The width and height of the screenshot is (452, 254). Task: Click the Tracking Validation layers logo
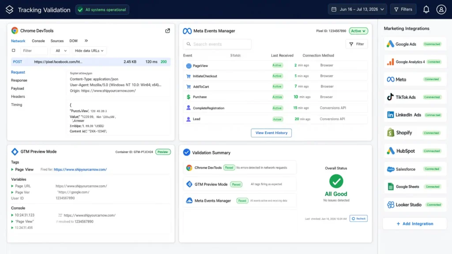coord(9,10)
